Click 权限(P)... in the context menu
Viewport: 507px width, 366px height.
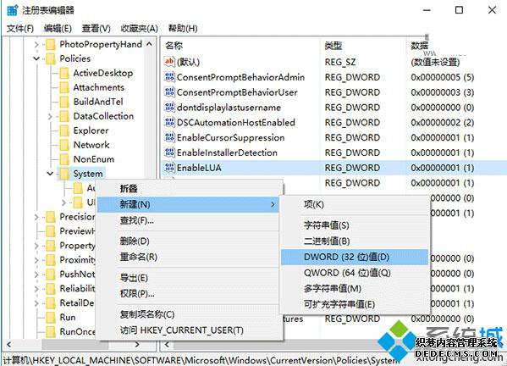point(188,293)
